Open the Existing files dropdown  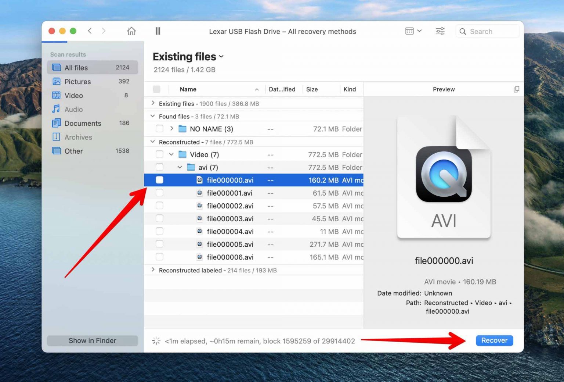[x=221, y=57]
